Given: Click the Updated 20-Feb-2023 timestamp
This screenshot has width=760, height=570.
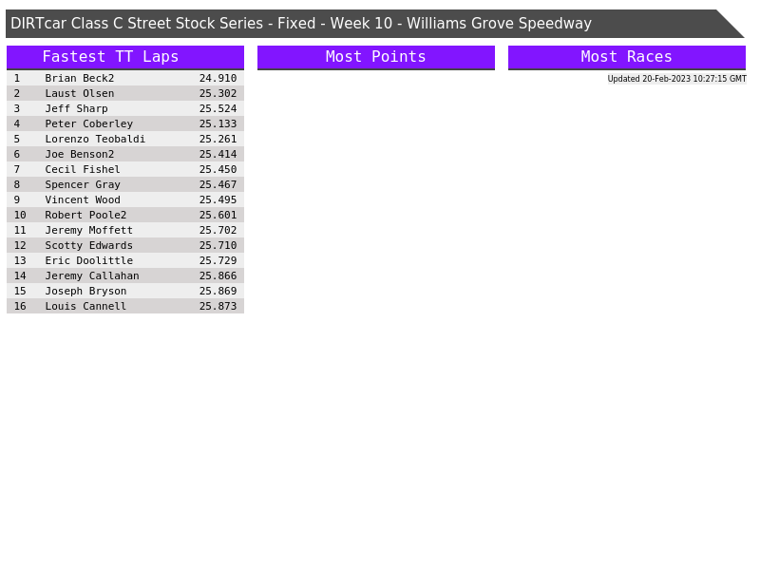Looking at the screenshot, I should [676, 79].
